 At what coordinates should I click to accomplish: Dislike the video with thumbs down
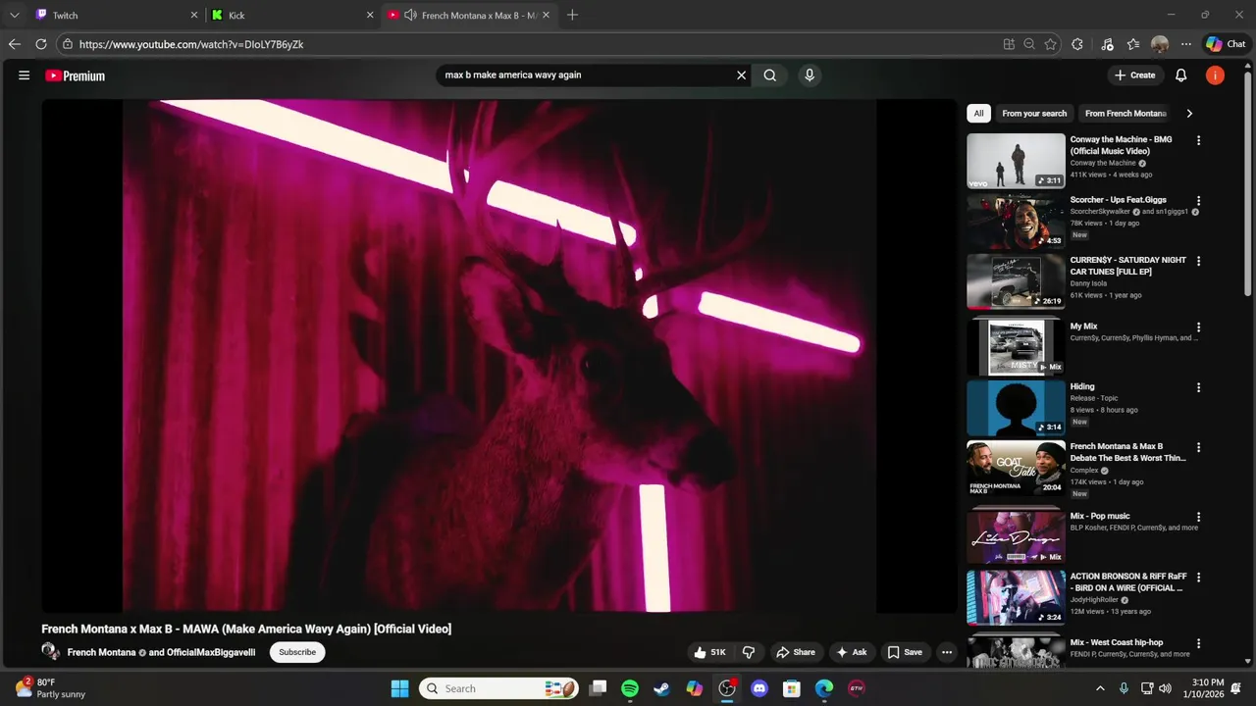tap(749, 652)
